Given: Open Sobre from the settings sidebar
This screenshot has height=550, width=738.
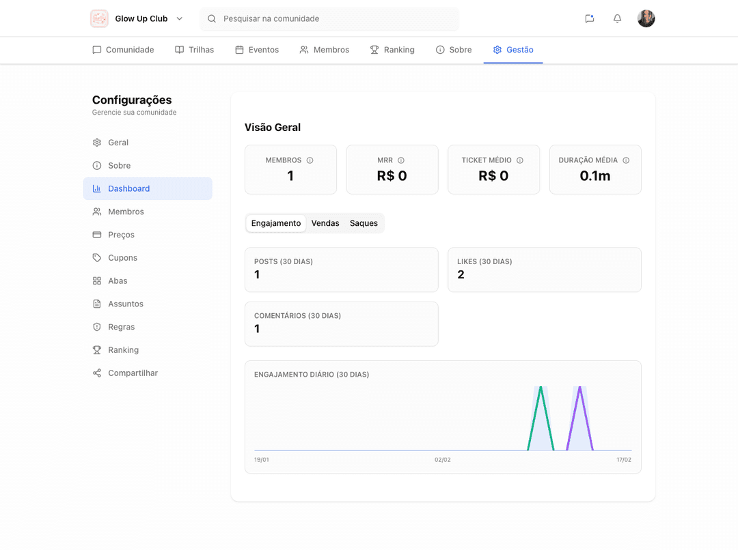Looking at the screenshot, I should [x=96, y=165].
